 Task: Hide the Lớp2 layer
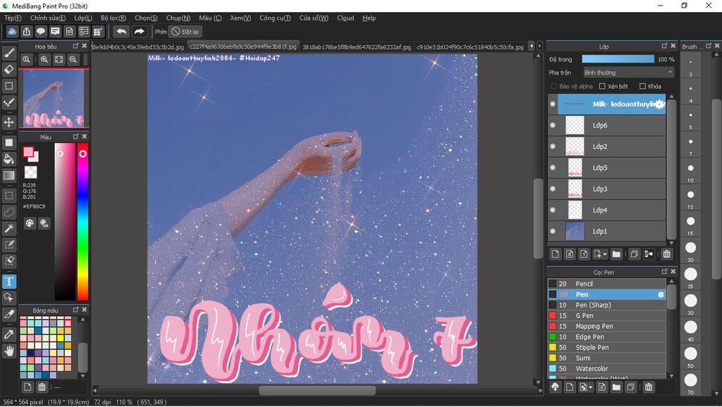(x=553, y=146)
